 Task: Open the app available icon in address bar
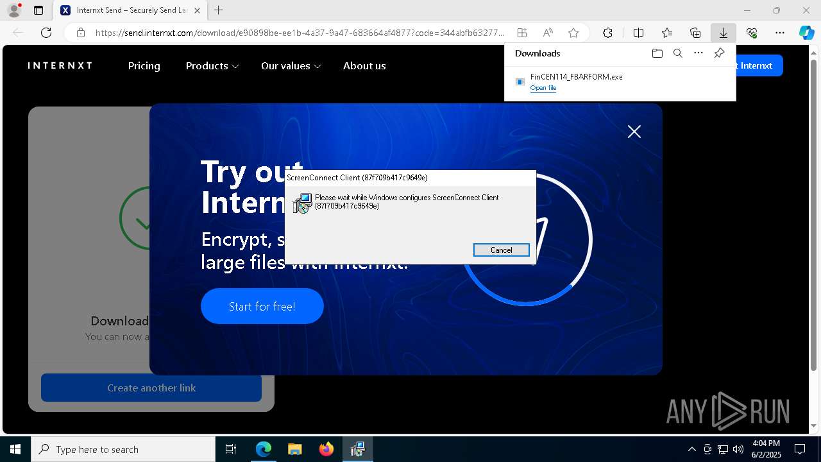click(x=522, y=33)
